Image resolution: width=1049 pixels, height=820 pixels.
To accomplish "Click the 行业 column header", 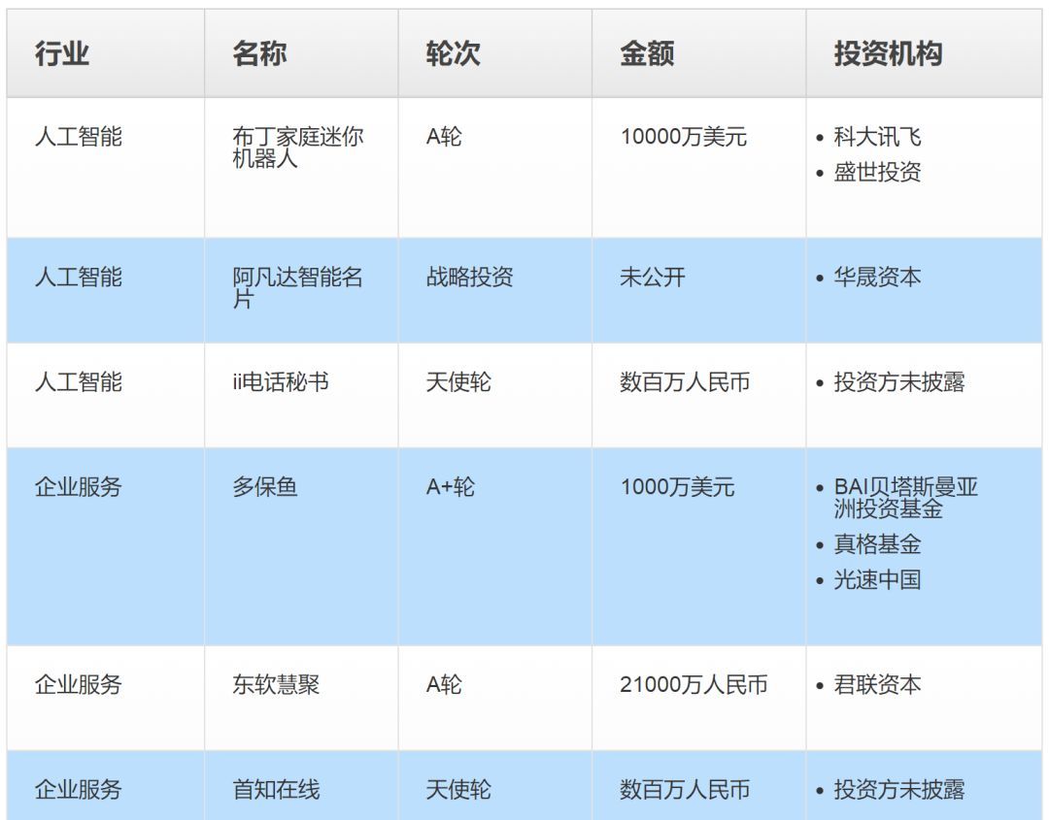I will click(x=62, y=54).
